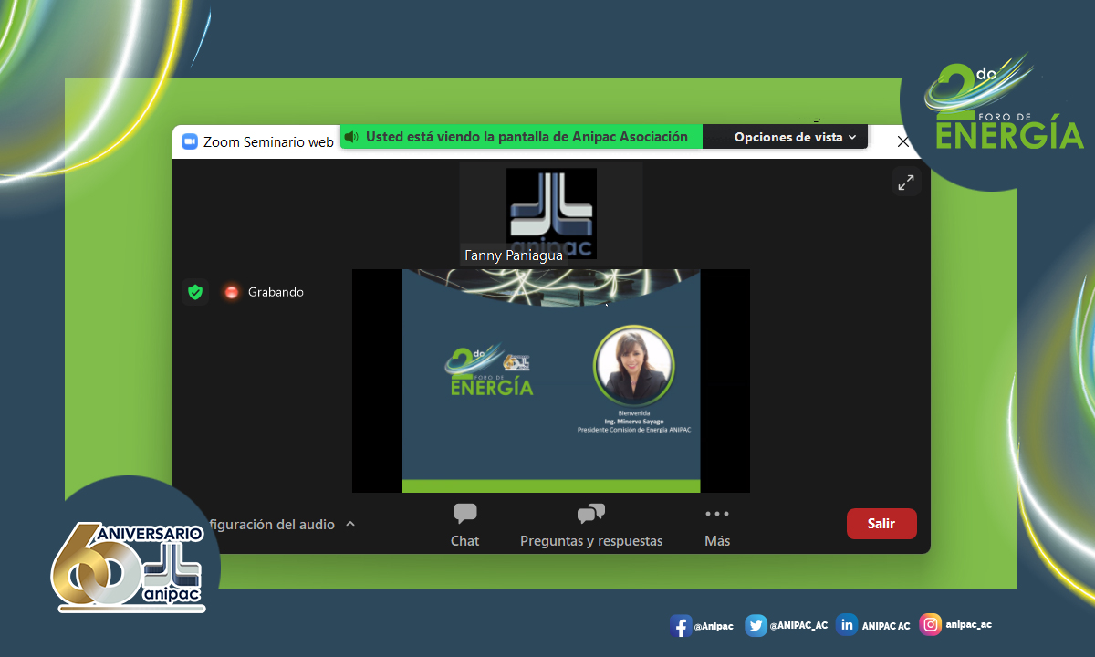
Task: Click the configuración del audio label
Action: [271, 525]
